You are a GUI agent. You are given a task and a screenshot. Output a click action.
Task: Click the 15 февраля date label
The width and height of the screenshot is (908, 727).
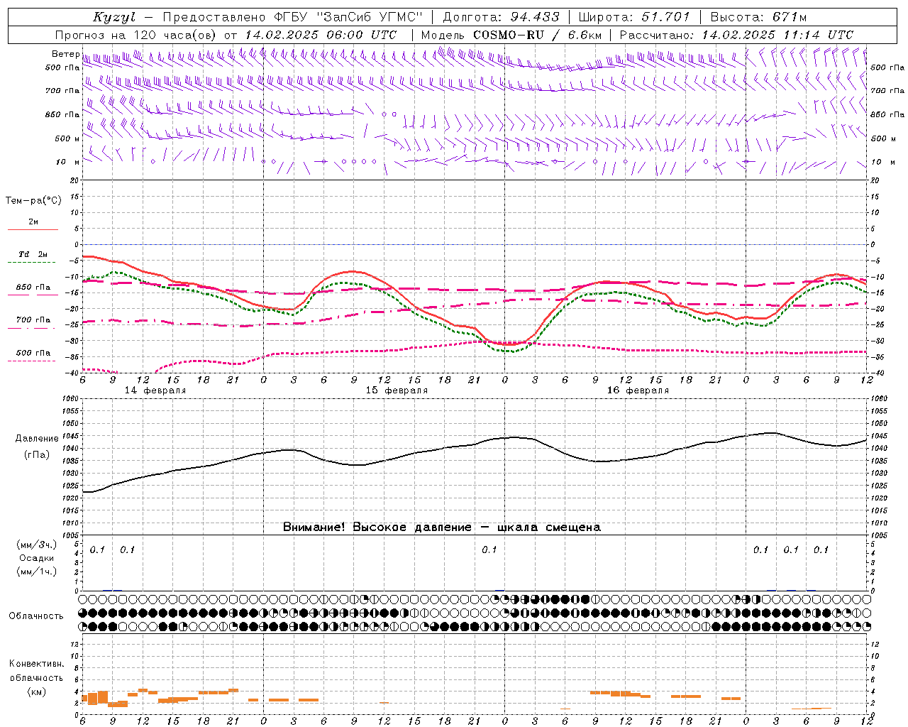397,390
